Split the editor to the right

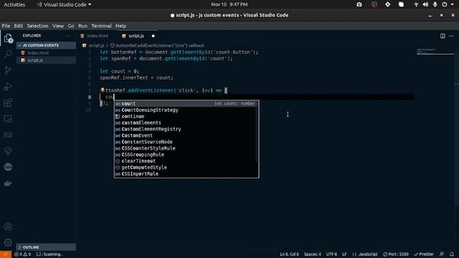(443, 36)
